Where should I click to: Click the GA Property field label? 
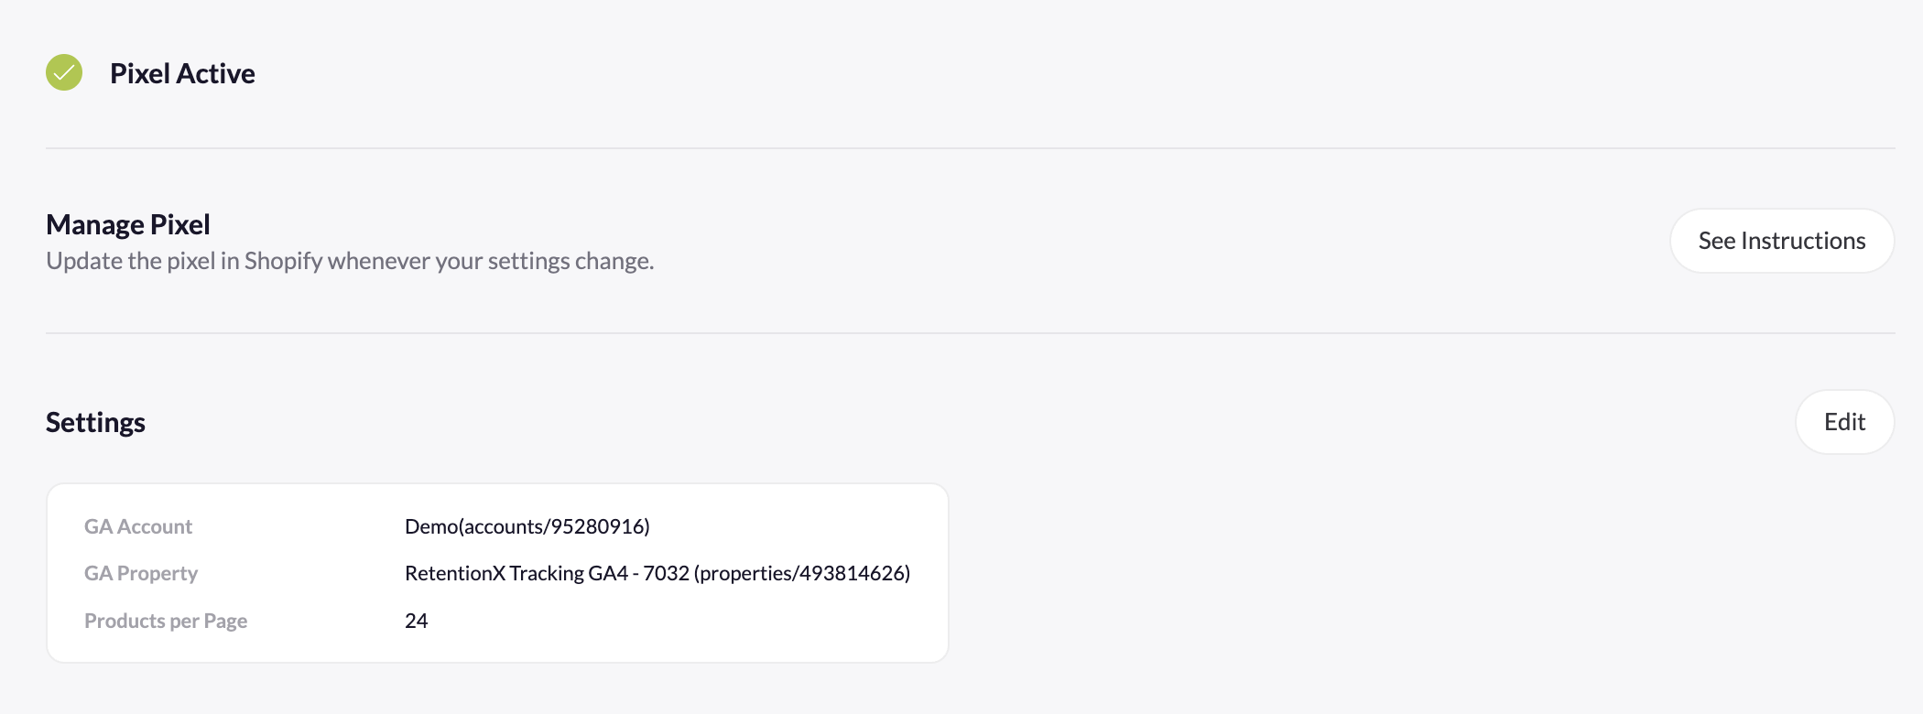tap(141, 573)
